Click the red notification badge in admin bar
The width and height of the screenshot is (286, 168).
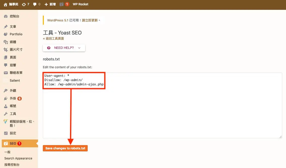click(x=67, y=4)
